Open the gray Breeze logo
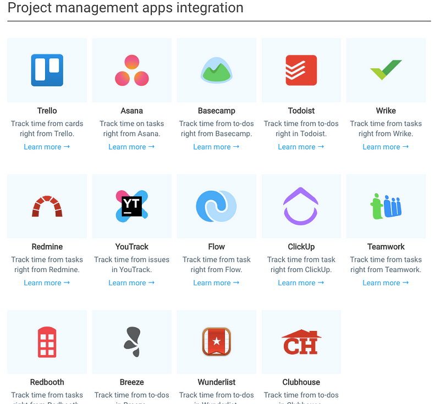This screenshot has width=440, height=404. (x=132, y=342)
